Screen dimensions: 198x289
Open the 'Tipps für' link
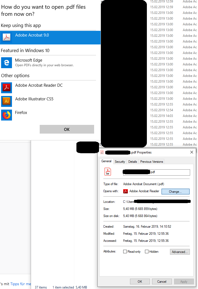[21, 284]
